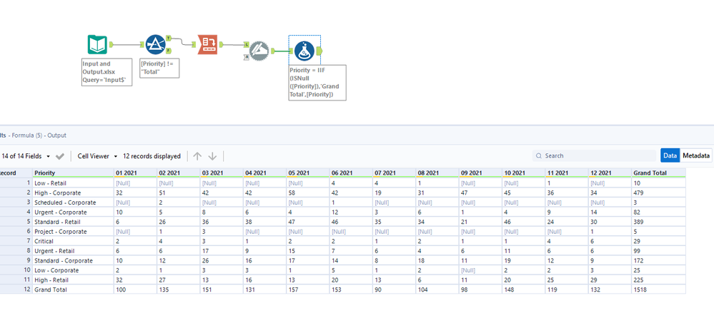Switch to the Data view
714x328 pixels.
point(670,155)
